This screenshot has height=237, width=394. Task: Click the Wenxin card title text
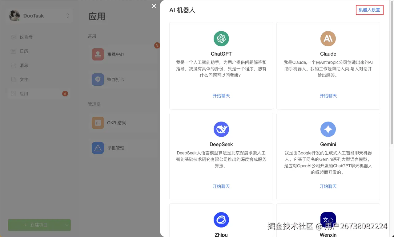(x=328, y=235)
